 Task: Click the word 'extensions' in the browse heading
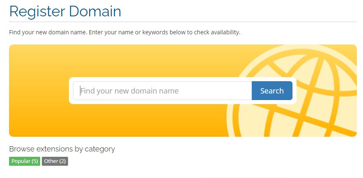point(55,149)
